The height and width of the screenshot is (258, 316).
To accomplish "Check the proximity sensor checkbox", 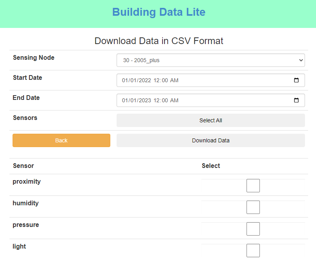I will (253, 186).
